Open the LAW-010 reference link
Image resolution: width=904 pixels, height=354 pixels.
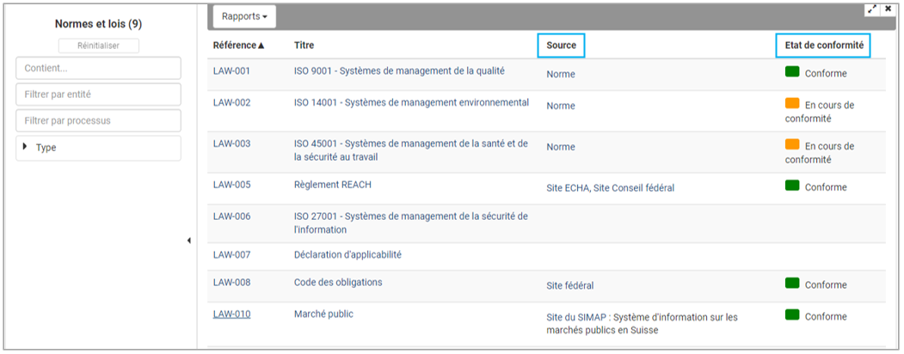pos(231,314)
